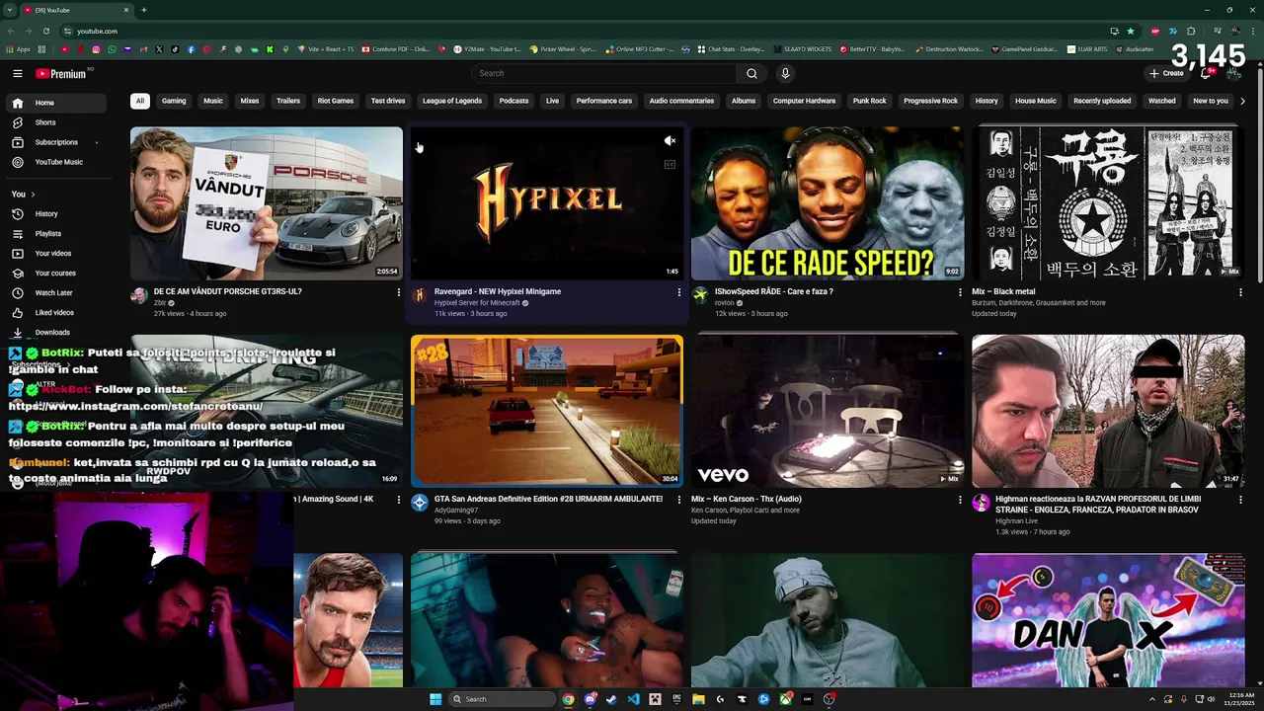Reload the page in Chrome
Viewport: 1264px width, 711px height.
(x=46, y=31)
